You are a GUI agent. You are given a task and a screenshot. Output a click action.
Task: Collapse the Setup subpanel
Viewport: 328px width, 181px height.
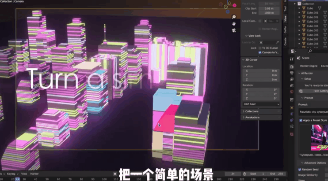(302, 79)
